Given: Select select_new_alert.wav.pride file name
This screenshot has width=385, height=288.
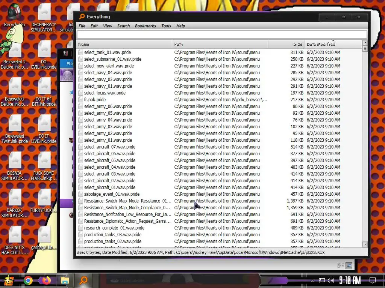Looking at the screenshot, I should coord(109,66).
